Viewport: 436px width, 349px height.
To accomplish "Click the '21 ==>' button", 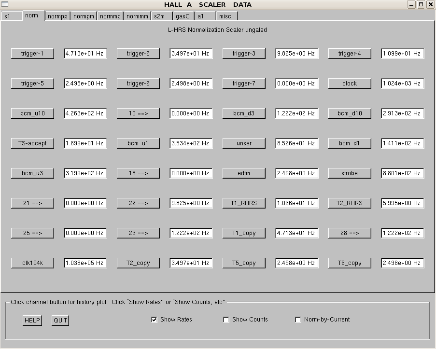I will tap(32, 203).
